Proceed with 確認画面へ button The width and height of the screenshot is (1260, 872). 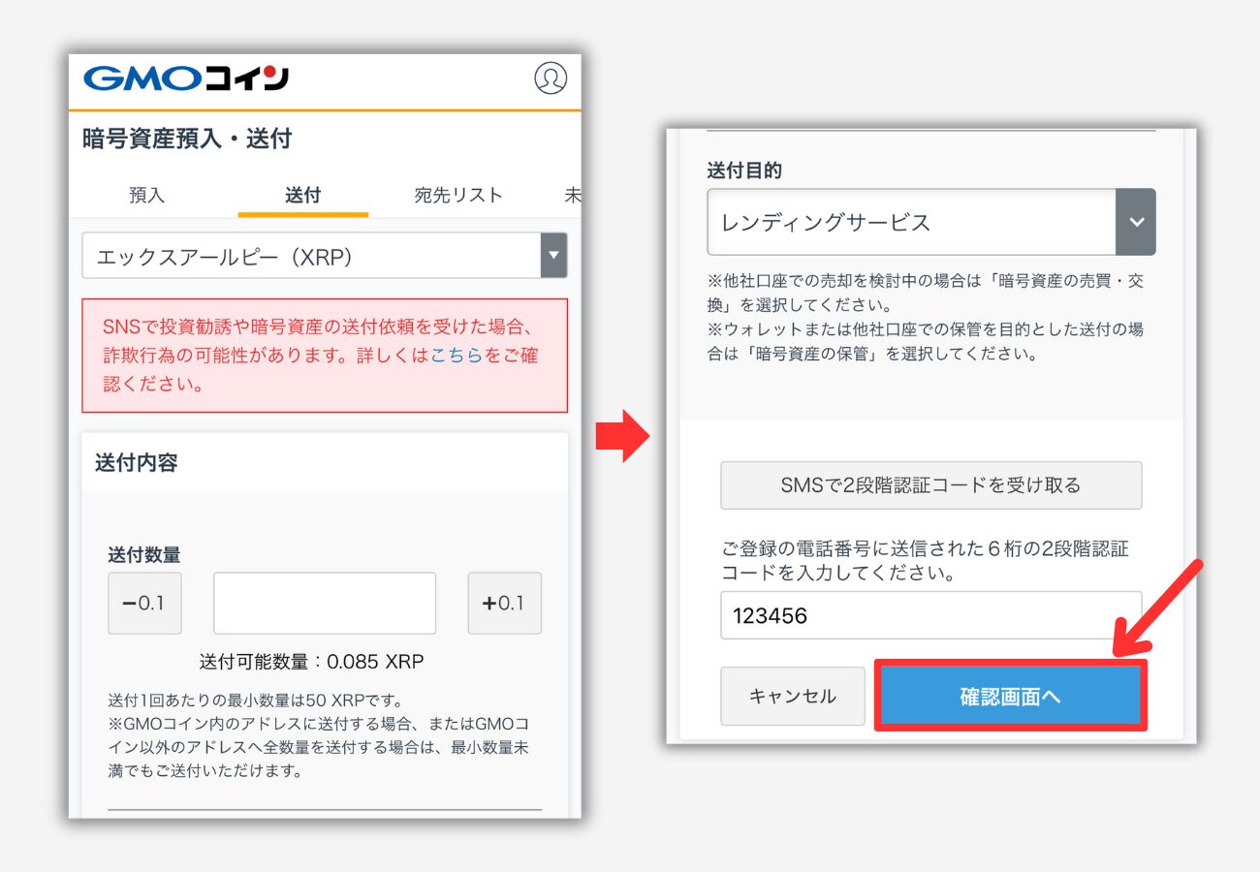click(1011, 696)
